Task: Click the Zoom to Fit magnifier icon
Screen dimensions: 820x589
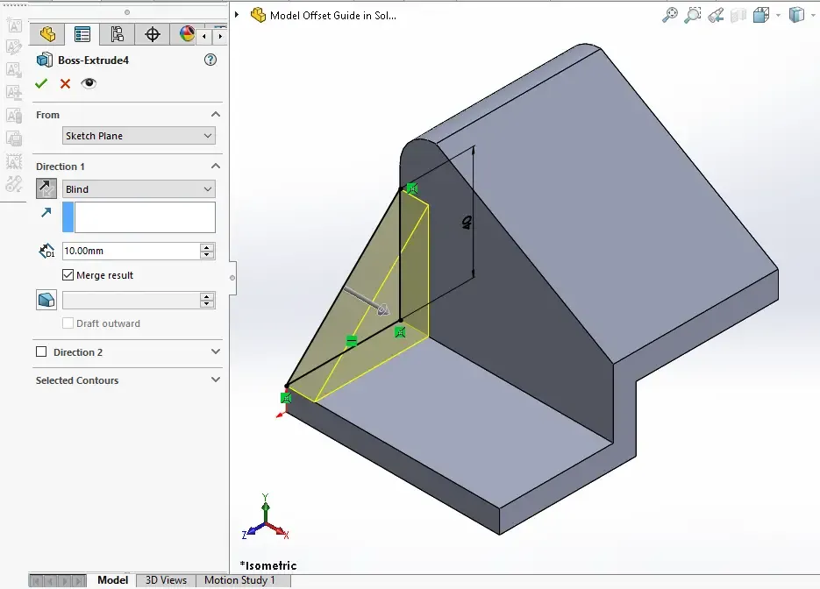Action: pyautogui.click(x=670, y=15)
